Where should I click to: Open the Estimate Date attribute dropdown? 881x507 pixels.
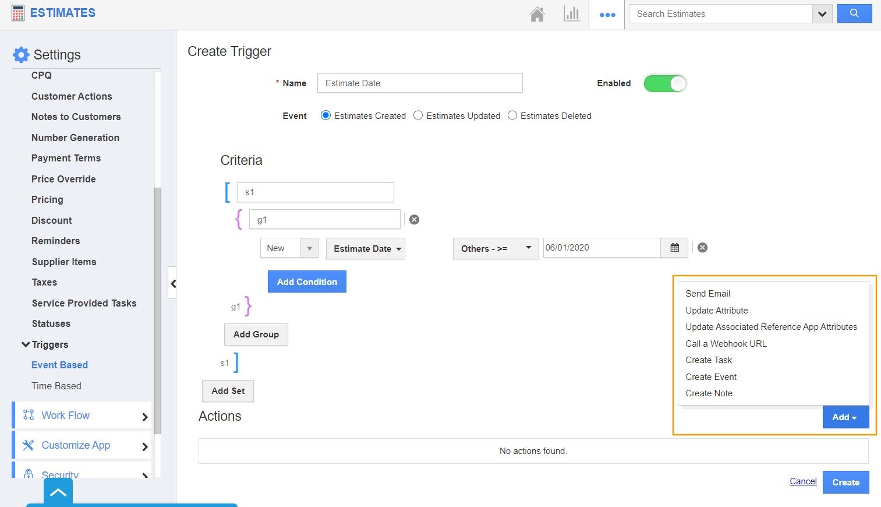[x=366, y=249]
